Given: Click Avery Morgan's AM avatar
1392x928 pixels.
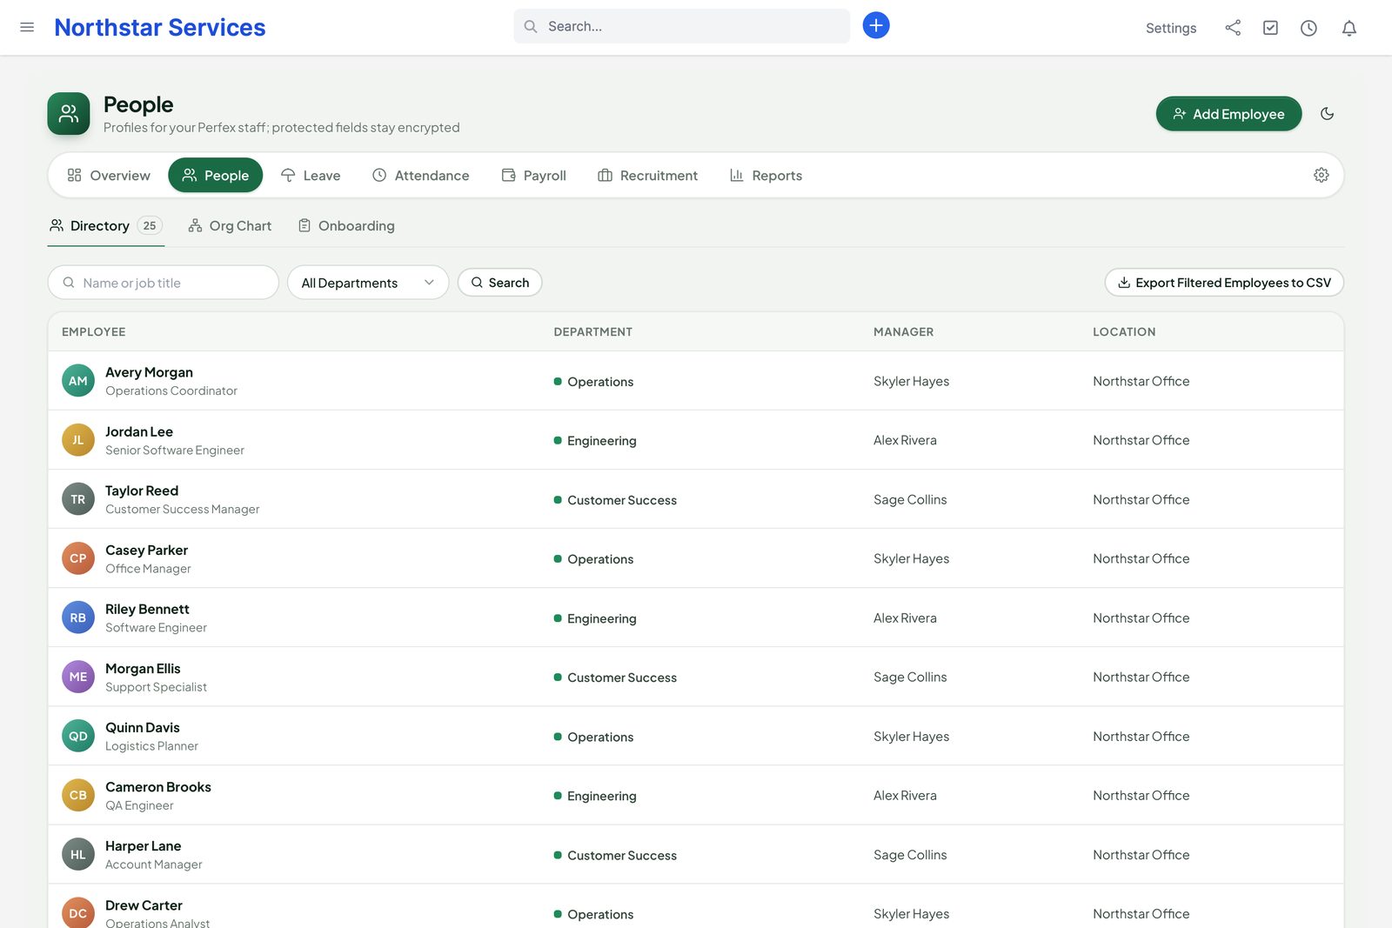Looking at the screenshot, I should pos(78,381).
